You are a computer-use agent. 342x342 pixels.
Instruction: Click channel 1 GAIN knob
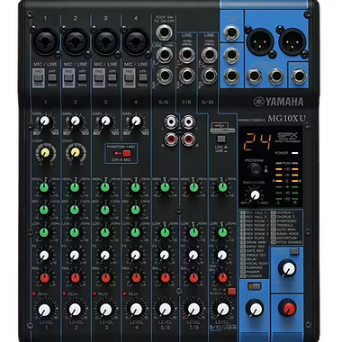45,121
